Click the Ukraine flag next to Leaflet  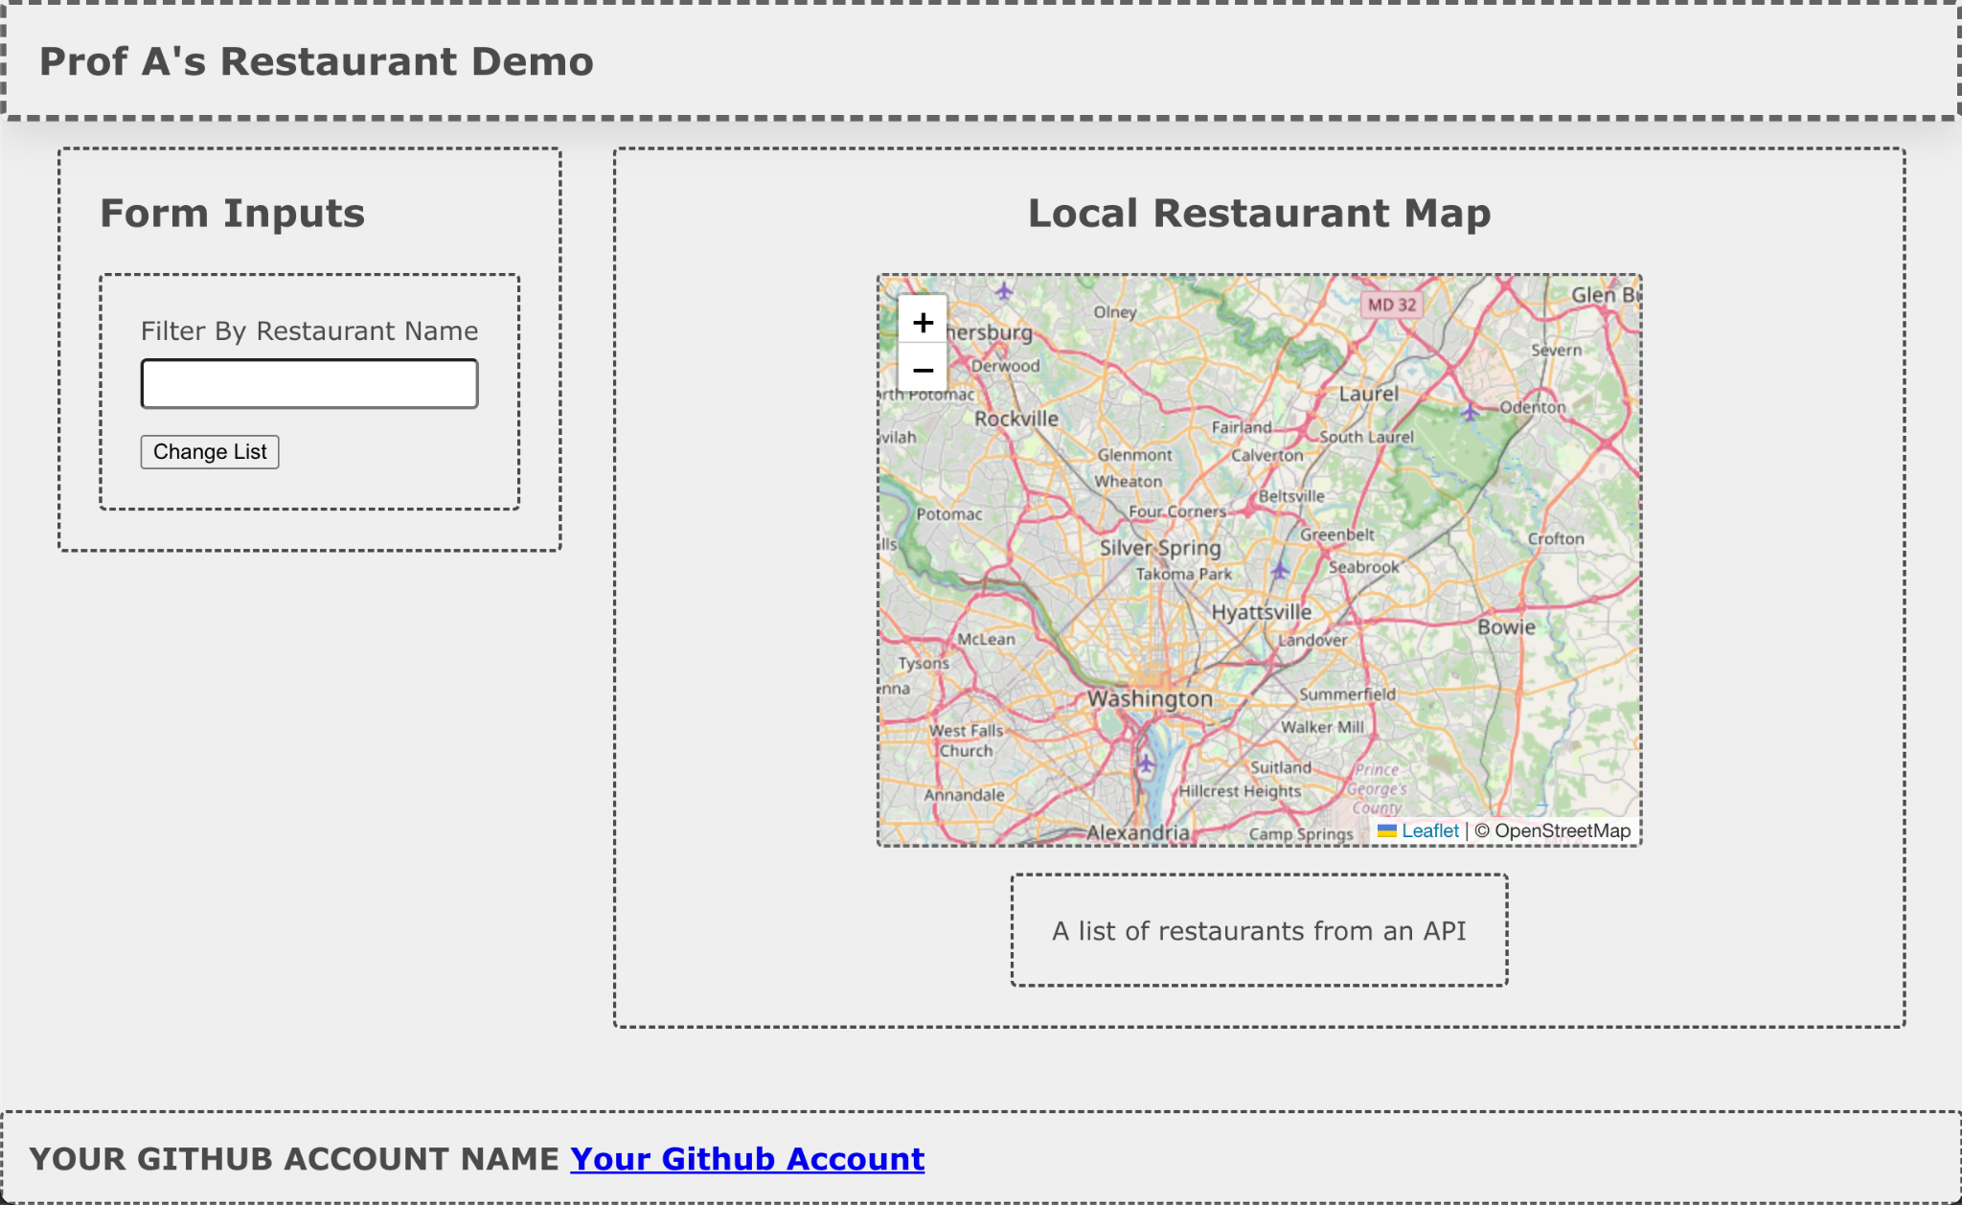click(1386, 830)
